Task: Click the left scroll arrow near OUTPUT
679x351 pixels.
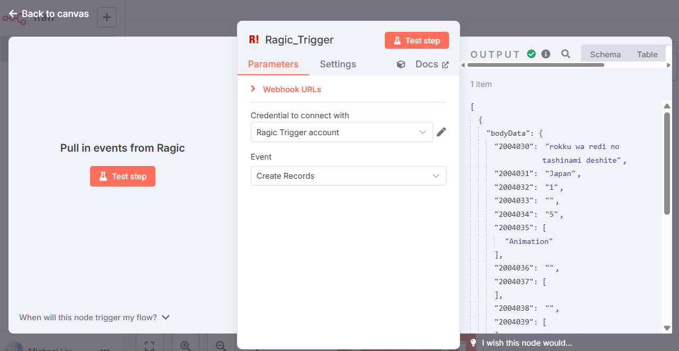Action: click(463, 65)
